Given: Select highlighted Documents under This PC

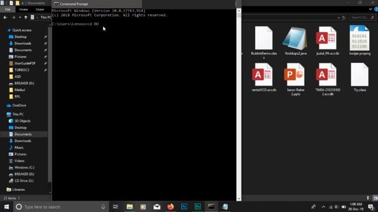Looking at the screenshot, I should (x=23, y=134).
